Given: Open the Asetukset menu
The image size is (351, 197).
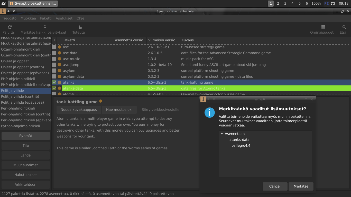Looking at the screenshot, I should click(x=64, y=18).
